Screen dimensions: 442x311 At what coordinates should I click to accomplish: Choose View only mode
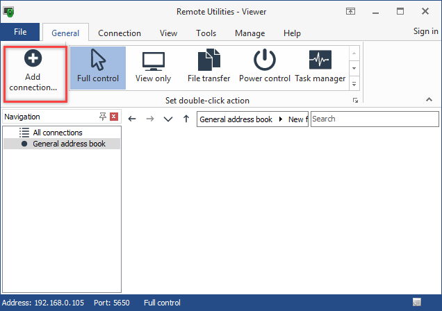[x=153, y=68]
